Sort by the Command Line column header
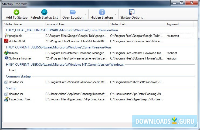 click(76, 24)
